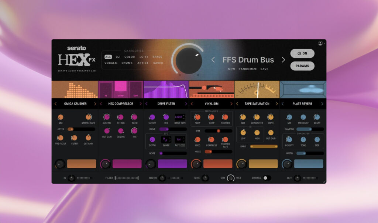Select the sine wave LFO shape in Drive Filter
Image resolution: width=378 pixels, height=223 pixels.
tap(165, 140)
